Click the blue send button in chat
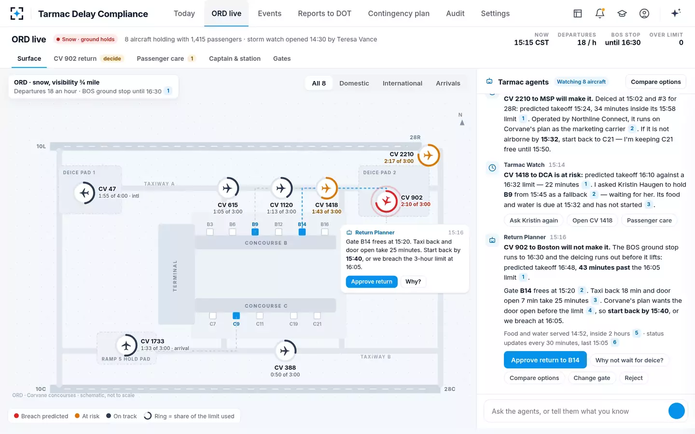 (x=677, y=411)
